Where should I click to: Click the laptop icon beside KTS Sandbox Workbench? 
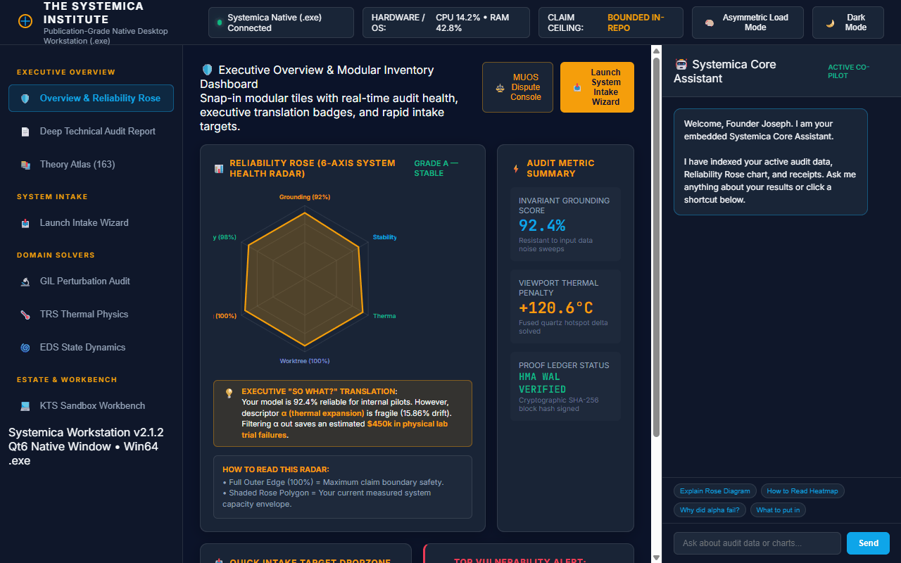click(25, 406)
